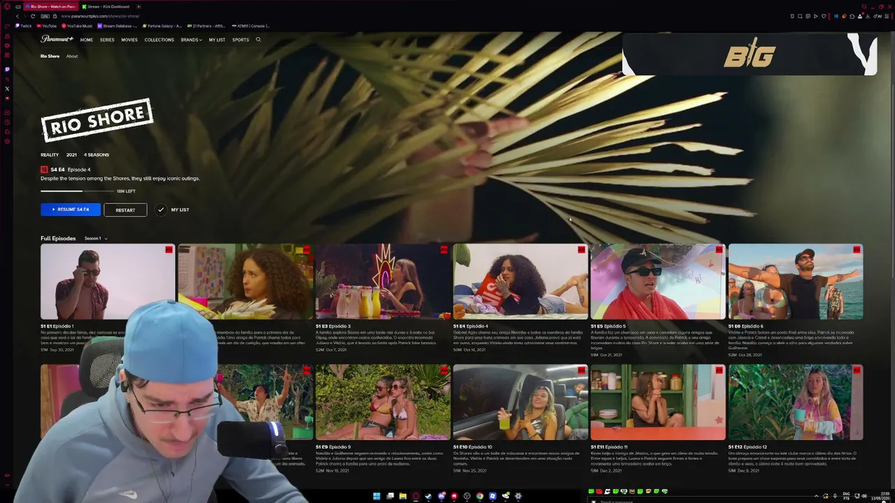The image size is (895, 503).
Task: Open Steam from the taskbar
Action: coord(428,496)
